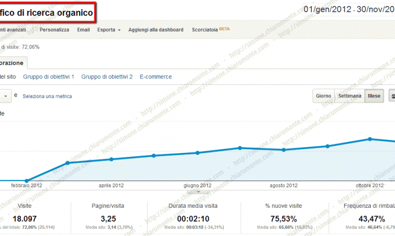Screen dimensions: 395x236
Task: Click Seleziona una metrica link
Action: pyautogui.click(x=47, y=96)
